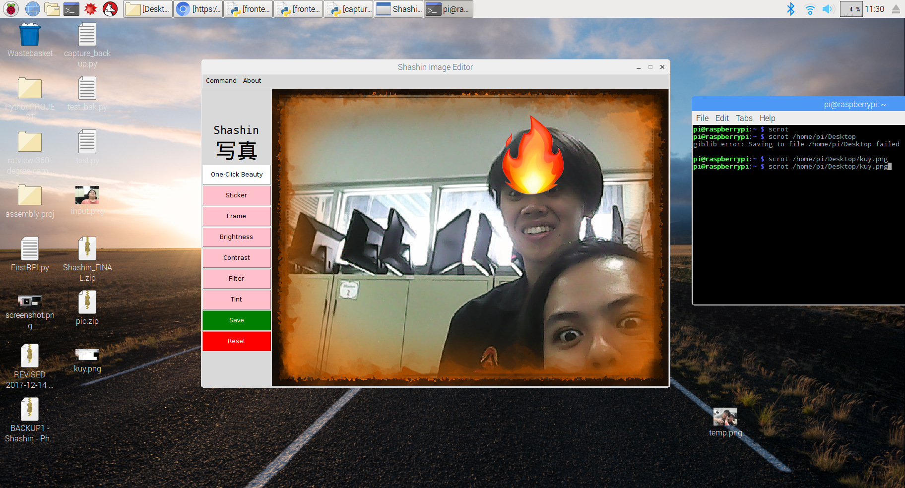The width and height of the screenshot is (905, 488).
Task: Apply One-Click Beauty
Action: (x=237, y=174)
